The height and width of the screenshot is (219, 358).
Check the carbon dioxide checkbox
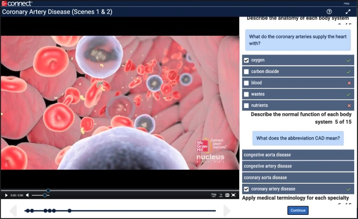[246, 71]
